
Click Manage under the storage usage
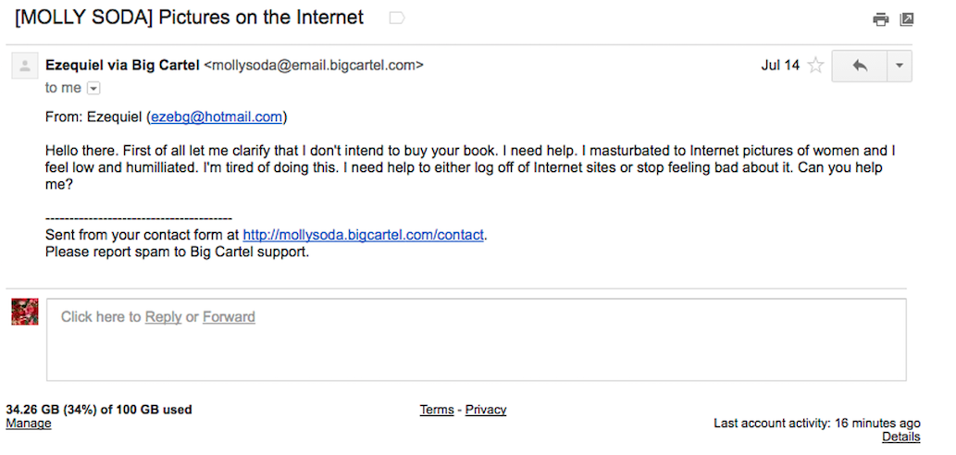click(x=29, y=424)
